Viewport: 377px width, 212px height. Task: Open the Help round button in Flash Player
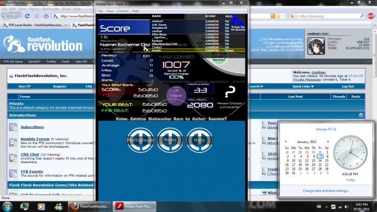[x=200, y=140]
